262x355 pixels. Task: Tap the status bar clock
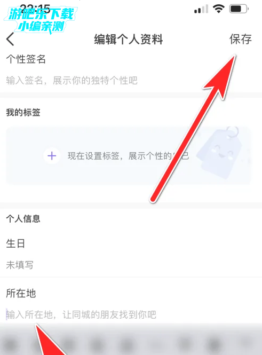click(x=35, y=9)
